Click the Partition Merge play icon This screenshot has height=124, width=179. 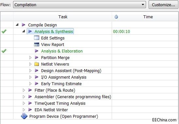coord(37,57)
